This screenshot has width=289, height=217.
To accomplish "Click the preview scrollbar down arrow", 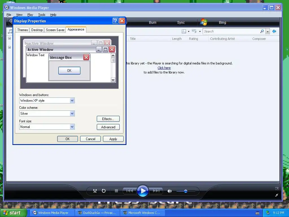I will coord(113,80).
